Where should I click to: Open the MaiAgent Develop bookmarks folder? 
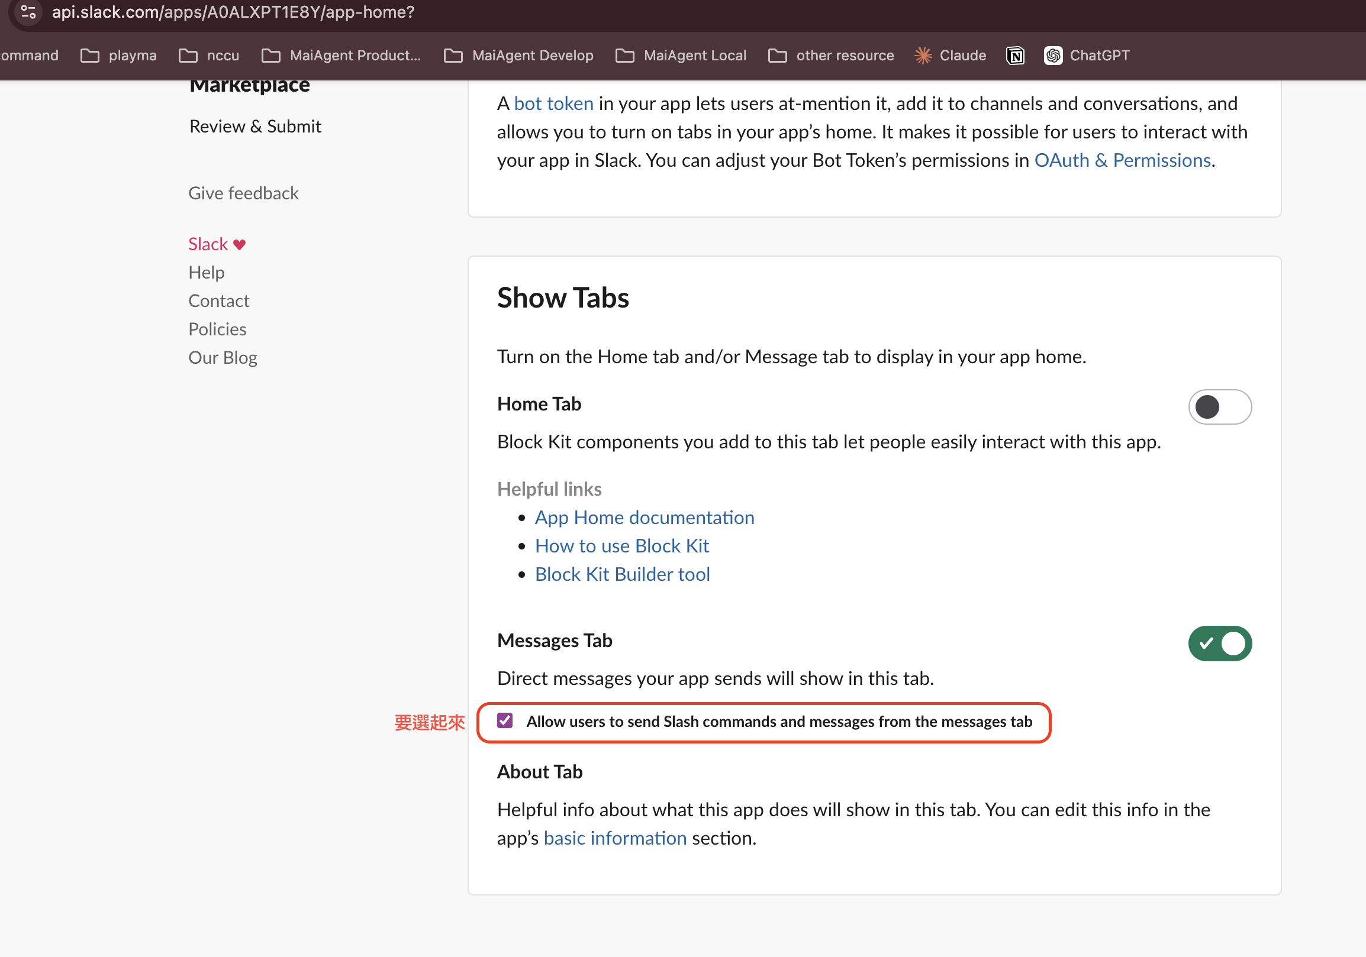[x=519, y=55]
